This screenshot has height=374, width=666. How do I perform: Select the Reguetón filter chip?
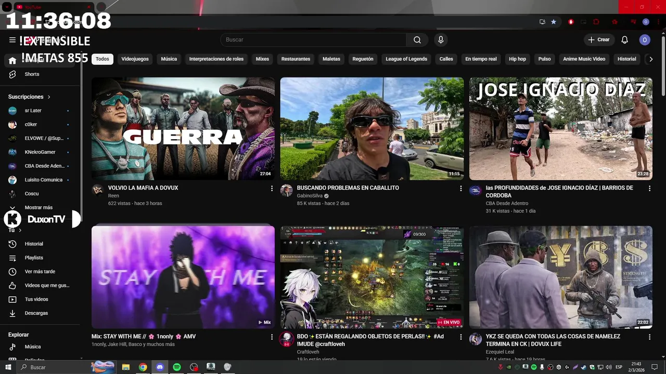363,59
